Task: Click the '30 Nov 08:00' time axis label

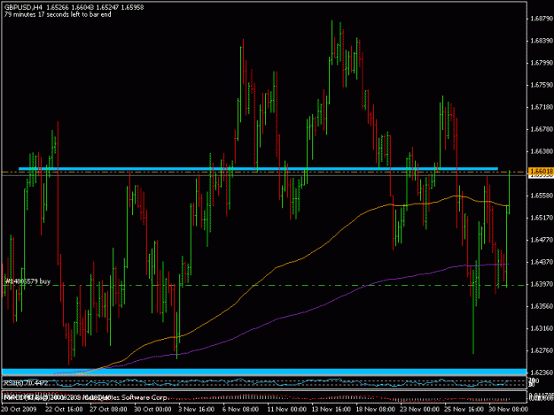Action: click(508, 409)
